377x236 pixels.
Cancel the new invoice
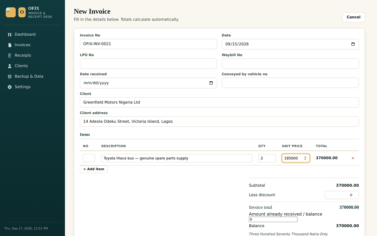click(x=353, y=17)
